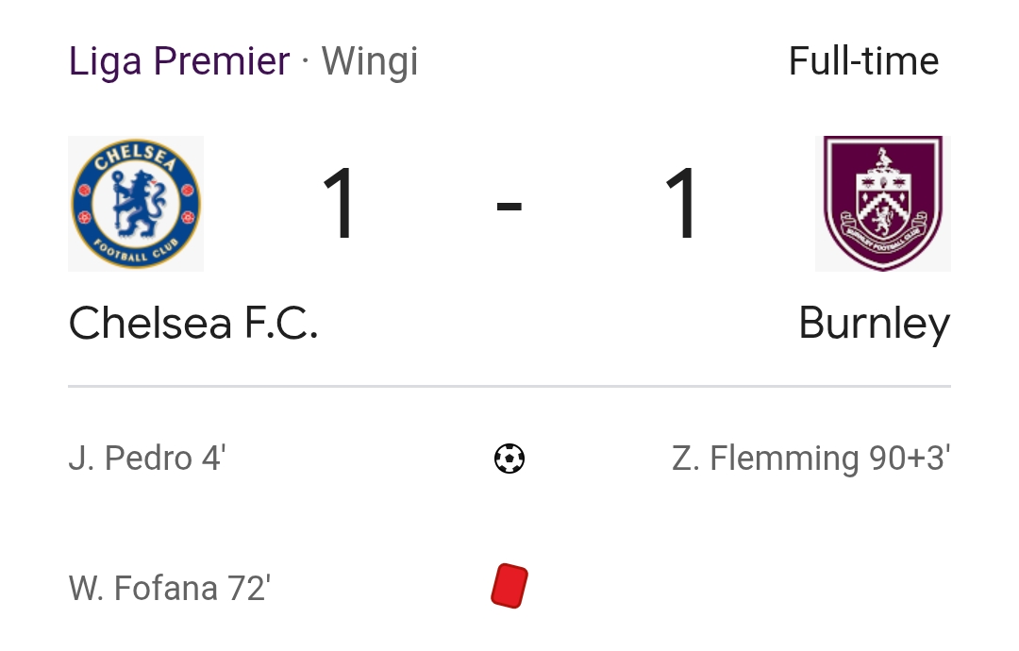Open the Chelsea F.C. team name
This screenshot has width=1019, height=651.
pyautogui.click(x=193, y=324)
